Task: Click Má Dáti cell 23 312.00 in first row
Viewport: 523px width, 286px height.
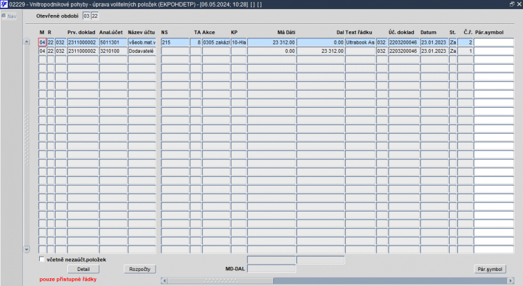Action: (x=271, y=42)
